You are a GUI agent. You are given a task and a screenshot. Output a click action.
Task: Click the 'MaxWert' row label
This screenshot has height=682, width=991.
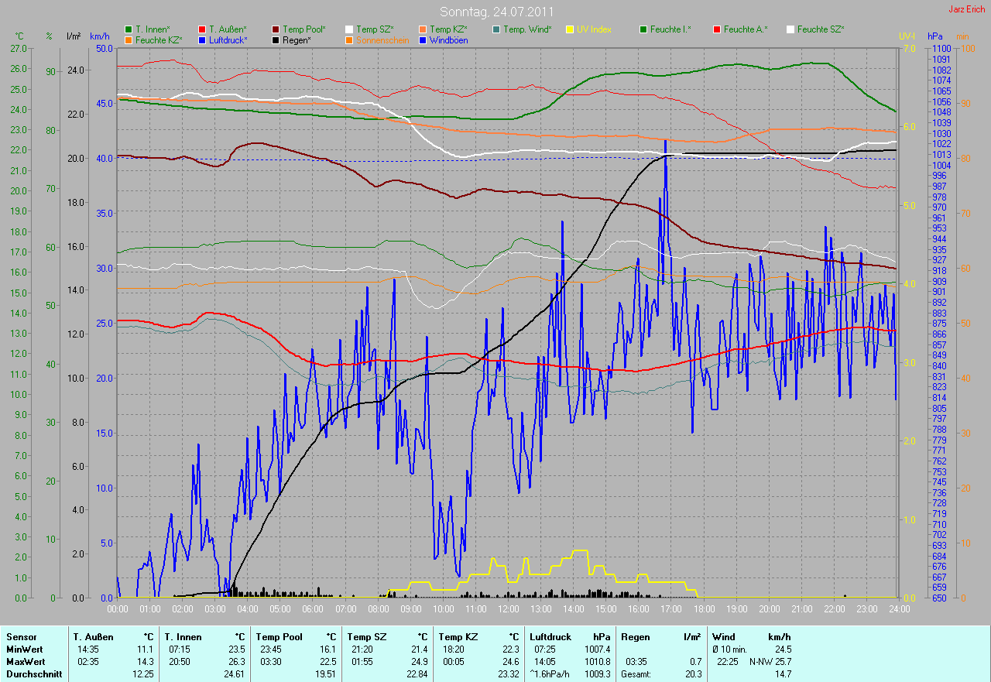(26, 662)
